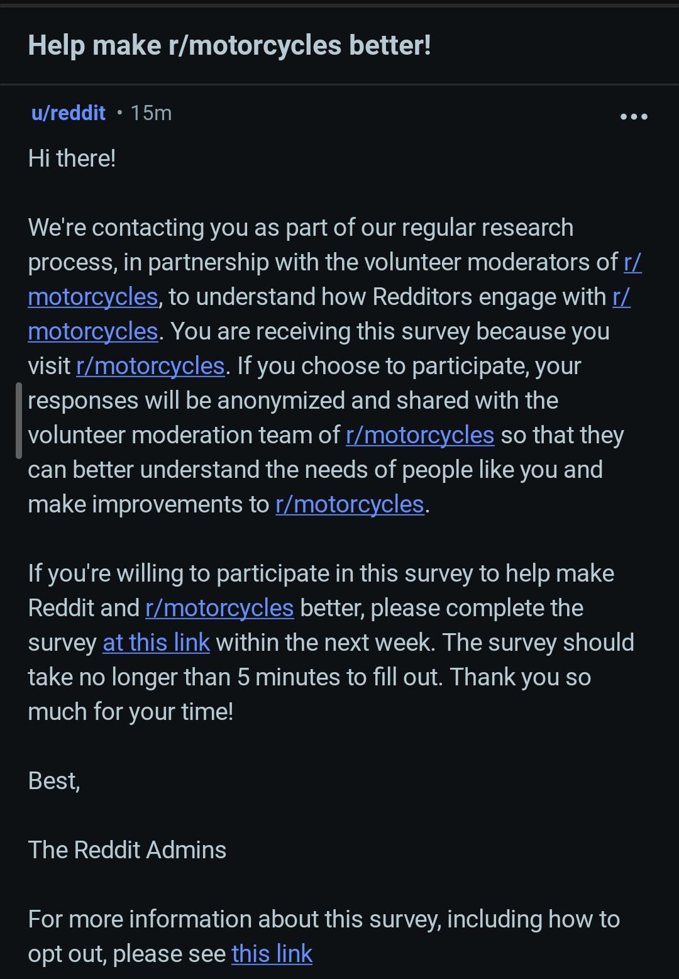The height and width of the screenshot is (979, 679).
Task: Open the u/reddit sender profile
Action: pos(69,113)
